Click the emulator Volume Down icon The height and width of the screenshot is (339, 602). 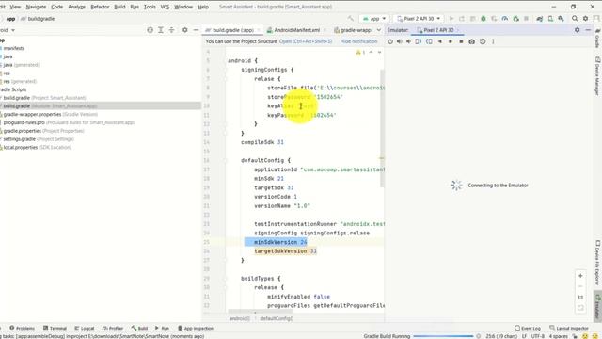[x=408, y=41]
